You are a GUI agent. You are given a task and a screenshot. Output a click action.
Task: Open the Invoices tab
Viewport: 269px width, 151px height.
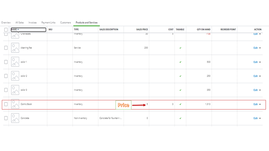click(33, 23)
